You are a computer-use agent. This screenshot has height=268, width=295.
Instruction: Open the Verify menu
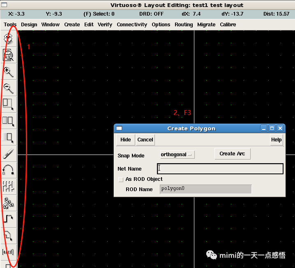coord(105,25)
